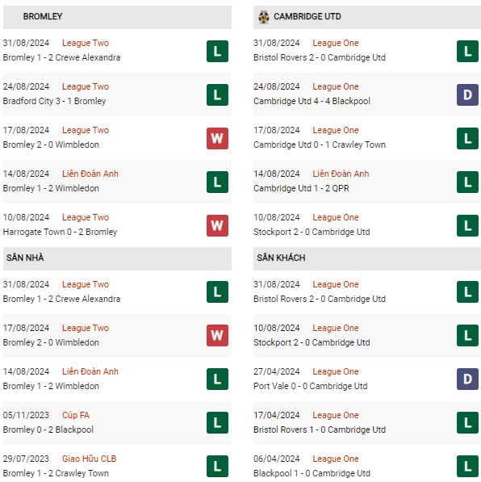Open Liên Đoàn Anh link in Cambridge's 14/08/2024 match
Viewport: 481px width, 482px height.
[341, 174]
